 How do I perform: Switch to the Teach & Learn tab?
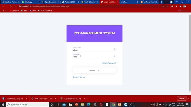click(90, 2)
